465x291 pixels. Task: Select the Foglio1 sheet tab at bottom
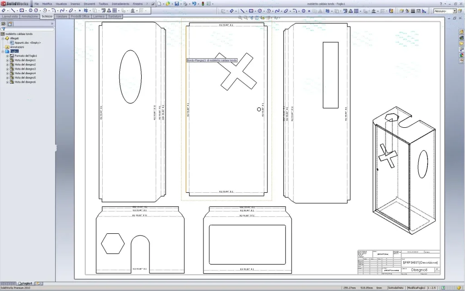pos(25,283)
